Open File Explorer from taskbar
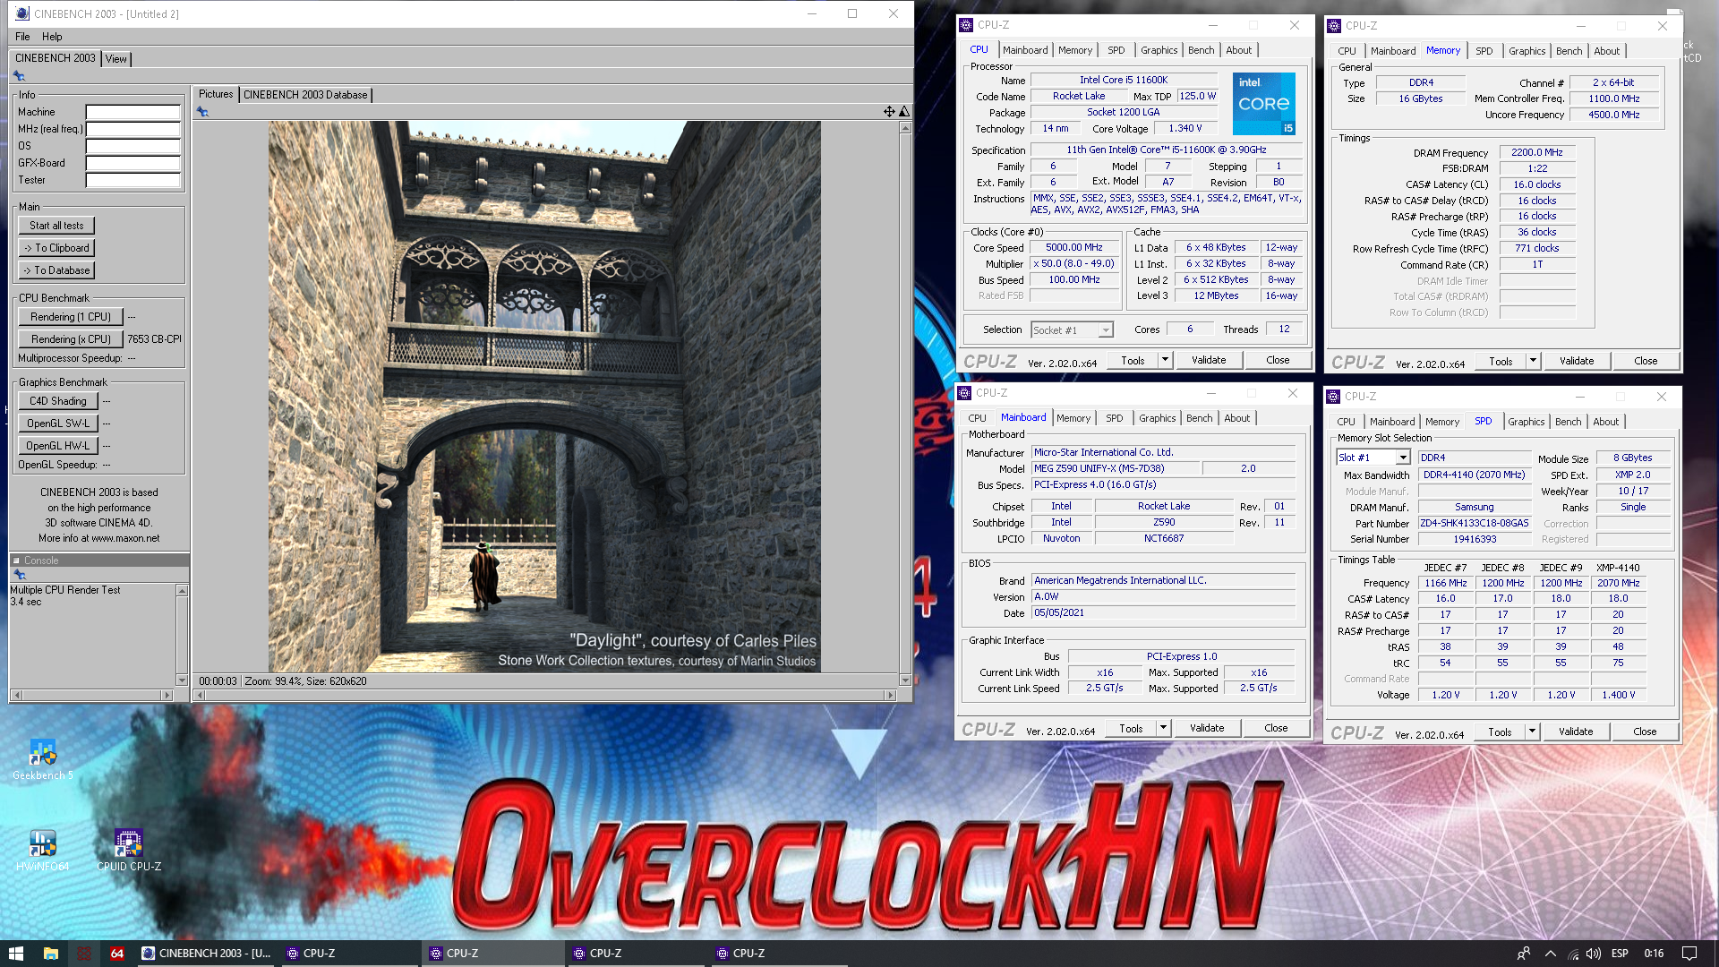Viewport: 1719px width, 967px height. (51, 954)
